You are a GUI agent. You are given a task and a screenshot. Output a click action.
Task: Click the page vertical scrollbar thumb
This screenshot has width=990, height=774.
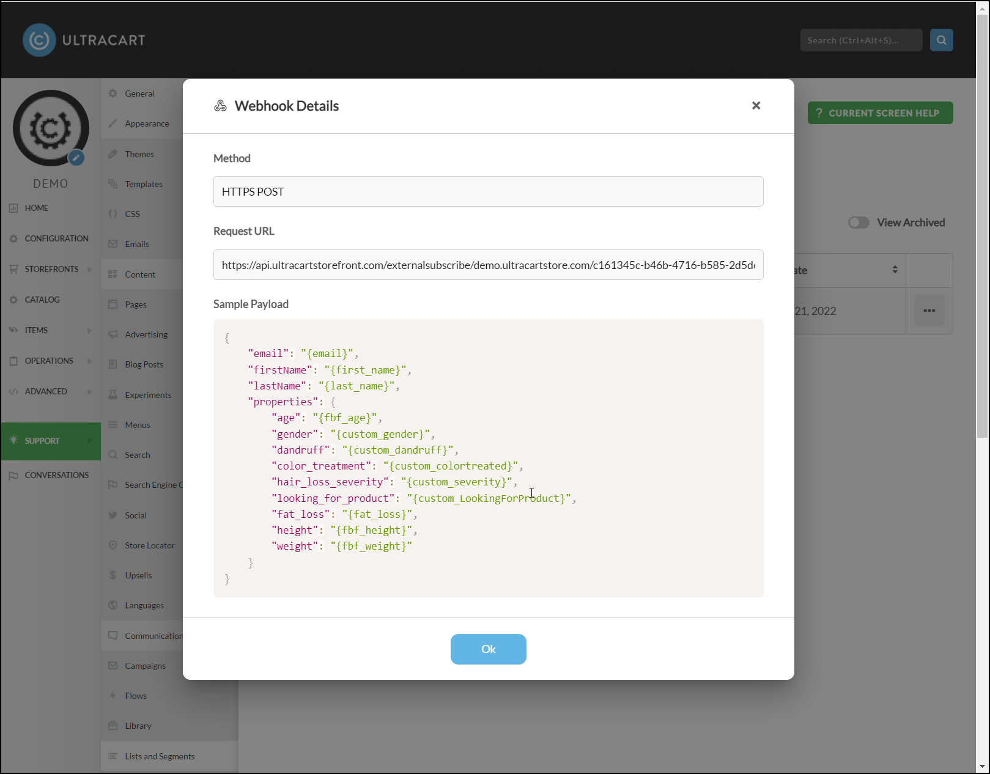tap(982, 226)
